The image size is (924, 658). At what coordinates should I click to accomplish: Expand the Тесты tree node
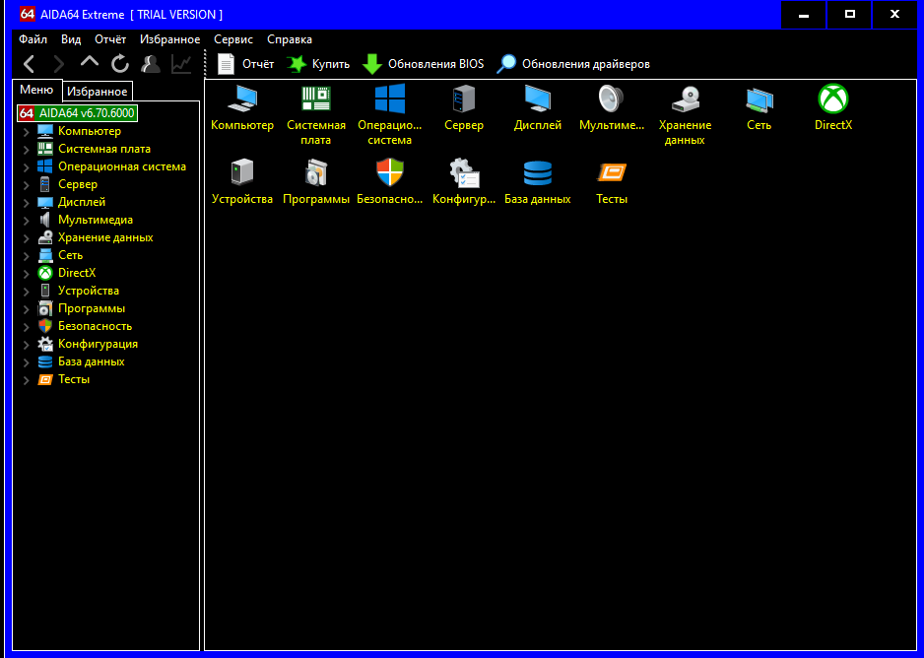pos(27,380)
